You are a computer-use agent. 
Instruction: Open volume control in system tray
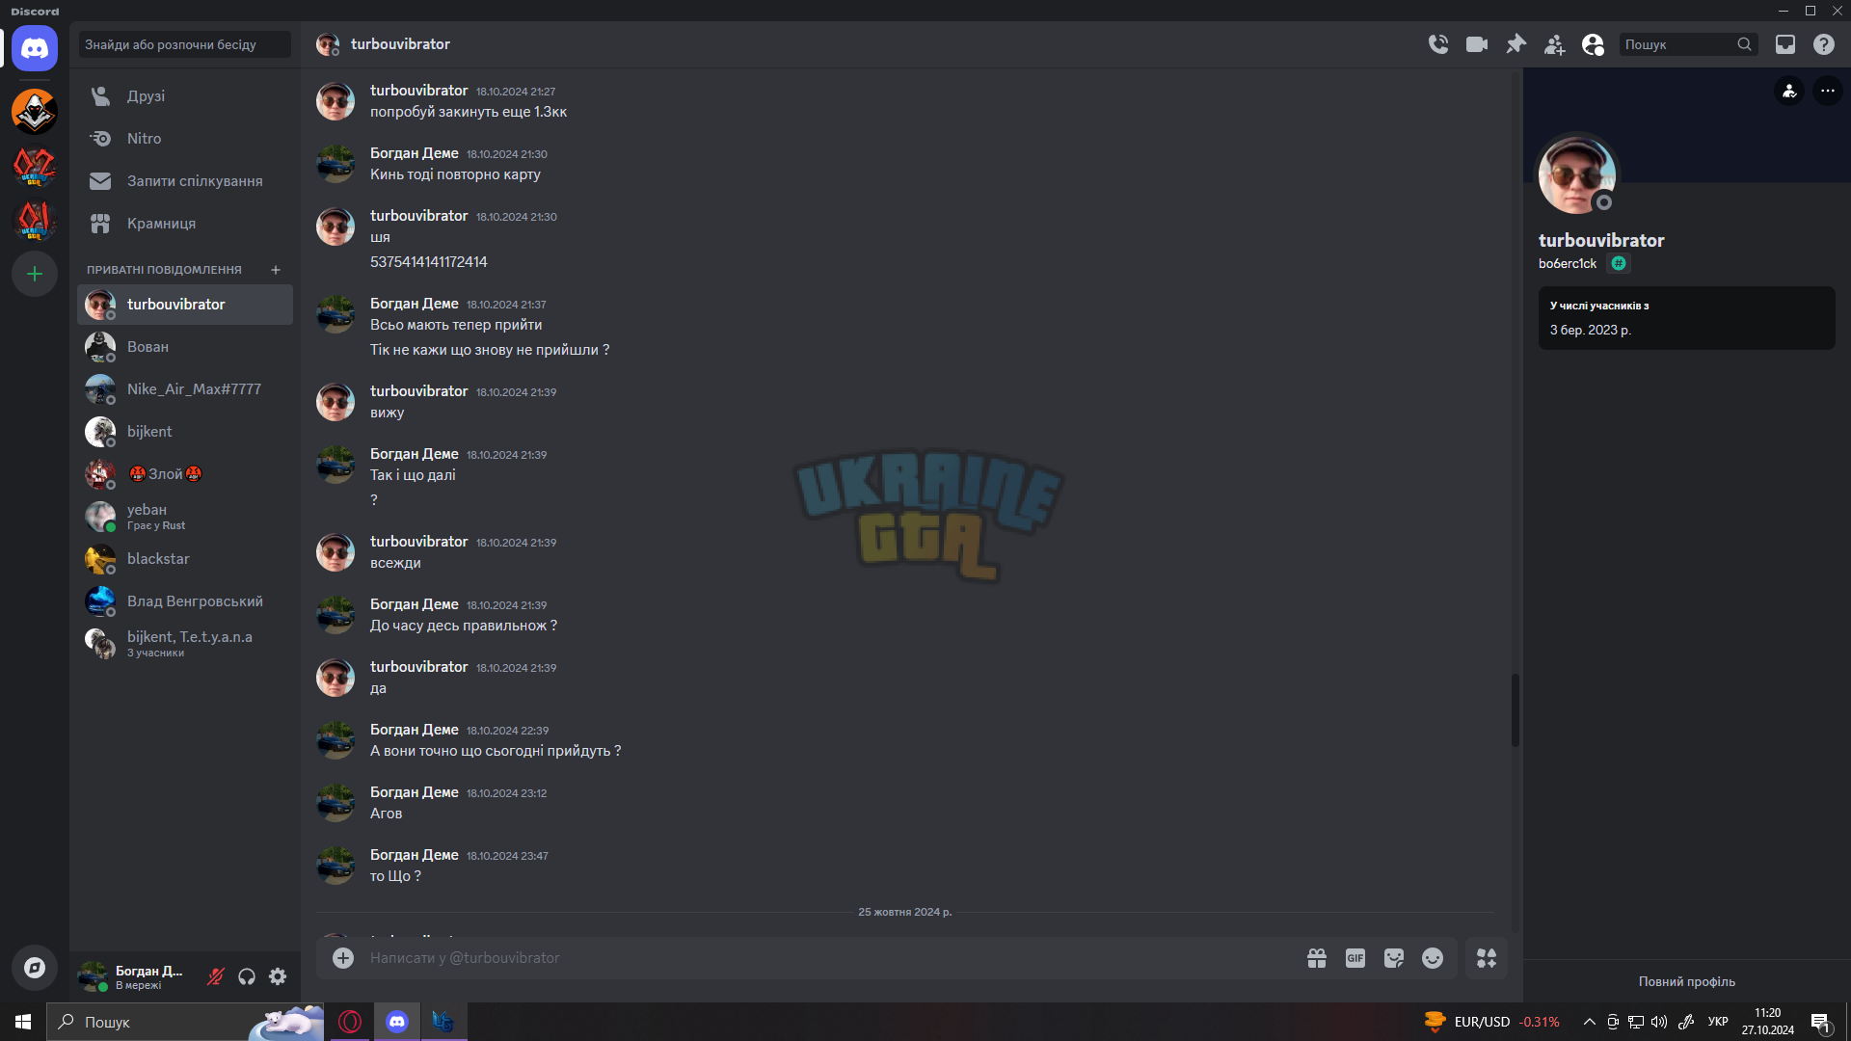[x=1658, y=1022]
